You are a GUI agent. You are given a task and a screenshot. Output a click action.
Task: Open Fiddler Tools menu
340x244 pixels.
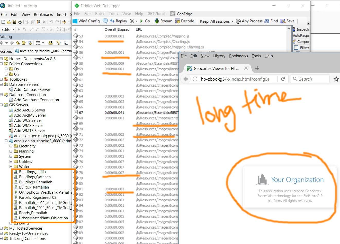[x=113, y=14]
